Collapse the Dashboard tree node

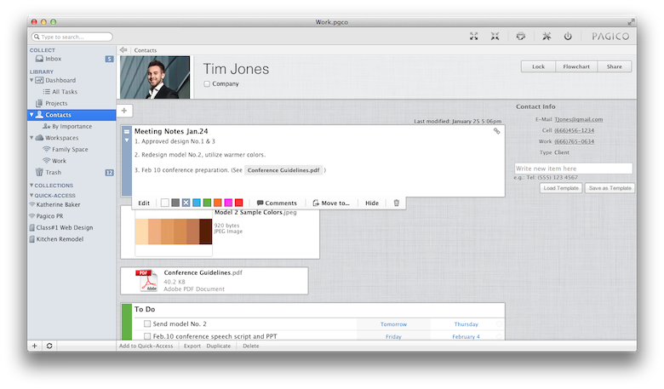point(31,80)
